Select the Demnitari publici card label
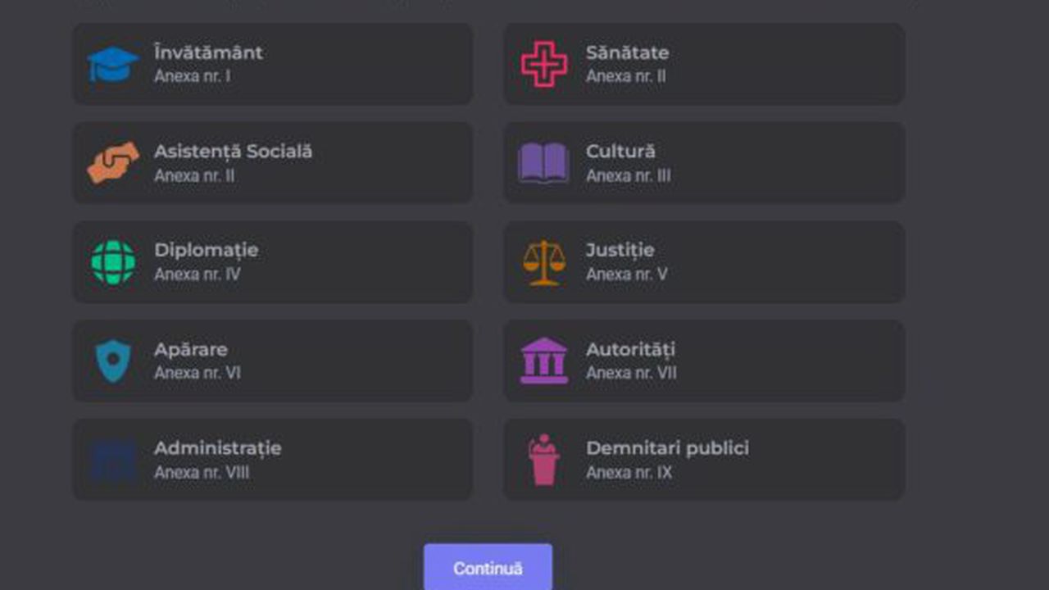 [667, 448]
